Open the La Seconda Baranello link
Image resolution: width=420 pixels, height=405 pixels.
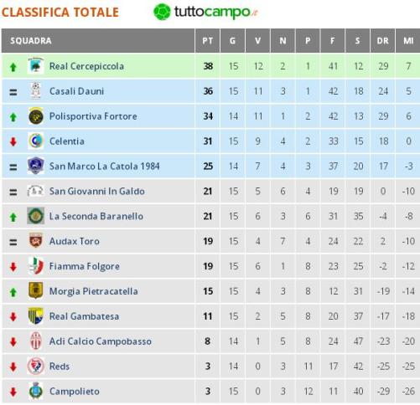click(96, 216)
